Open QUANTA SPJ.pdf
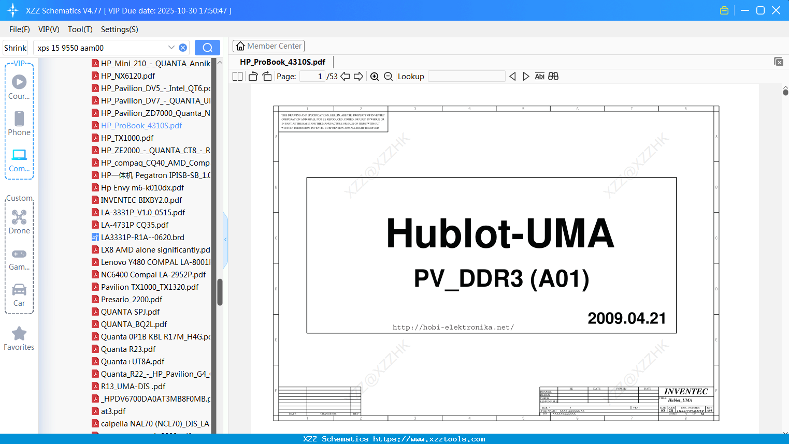Image resolution: width=789 pixels, height=444 pixels. coord(125,312)
